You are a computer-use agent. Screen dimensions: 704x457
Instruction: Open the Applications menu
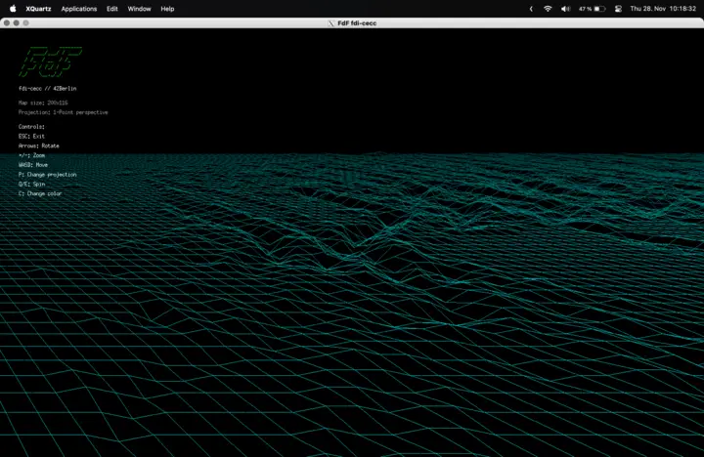(79, 8)
